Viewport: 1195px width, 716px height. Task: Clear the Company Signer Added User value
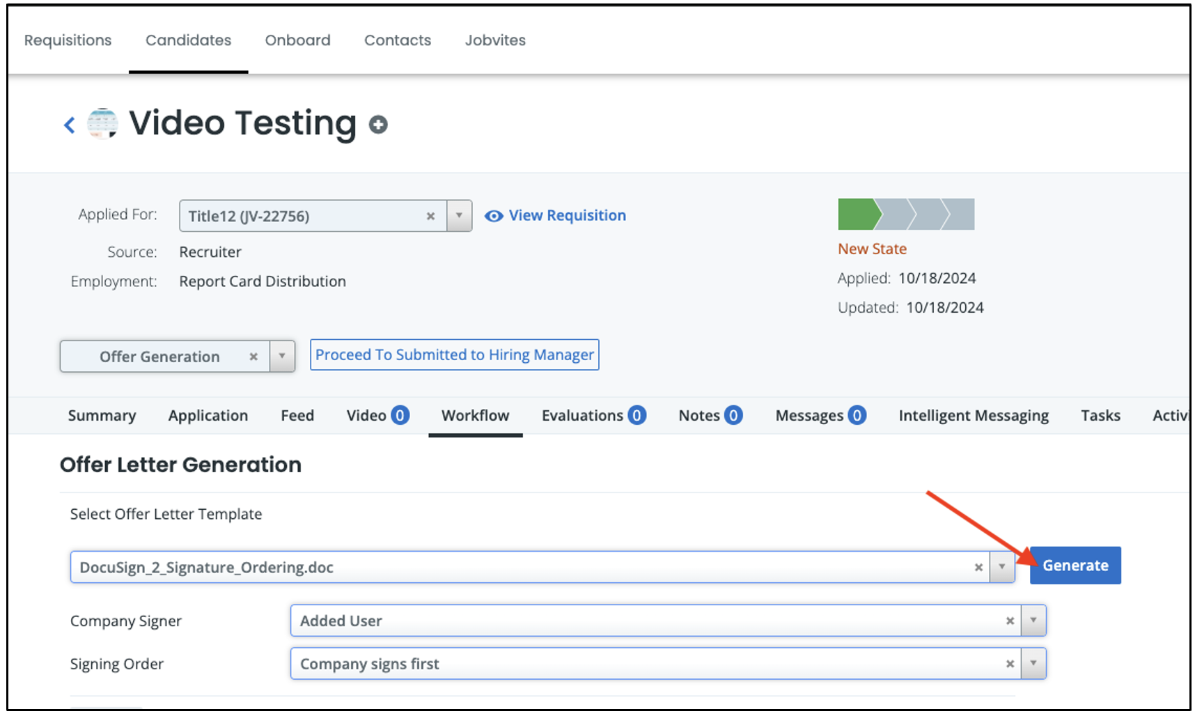(1010, 621)
